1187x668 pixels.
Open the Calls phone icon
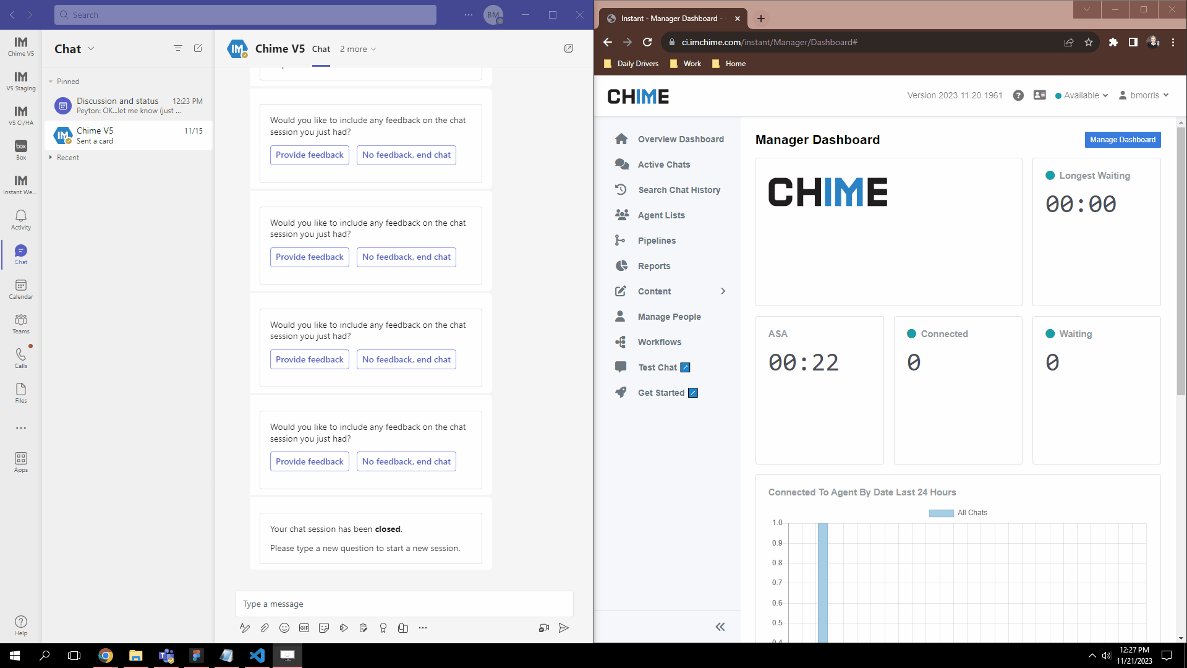click(21, 358)
